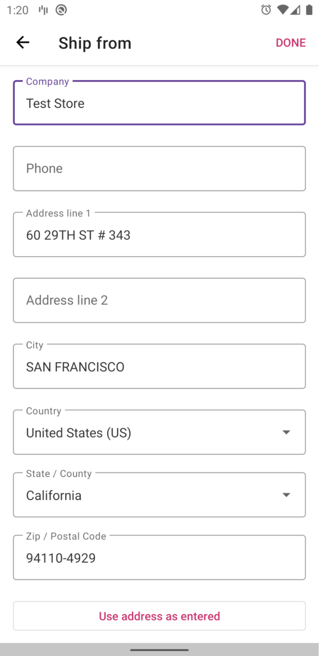Focus the Address line 1 field

[159, 234]
